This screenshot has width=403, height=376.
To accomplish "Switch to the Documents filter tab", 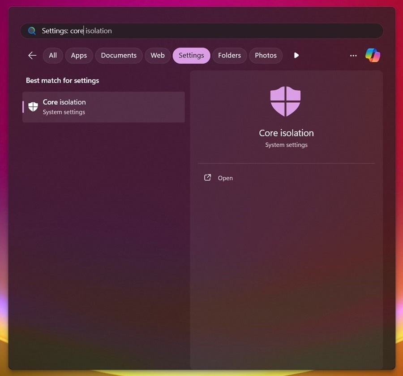I will 118,55.
